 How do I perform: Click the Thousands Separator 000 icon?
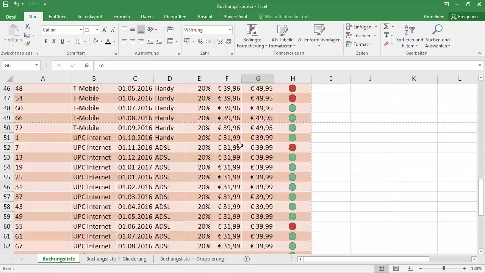click(x=209, y=41)
